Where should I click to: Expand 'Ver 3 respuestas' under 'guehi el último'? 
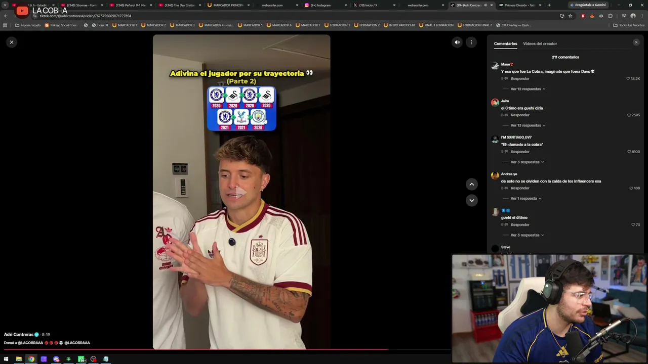527,235
